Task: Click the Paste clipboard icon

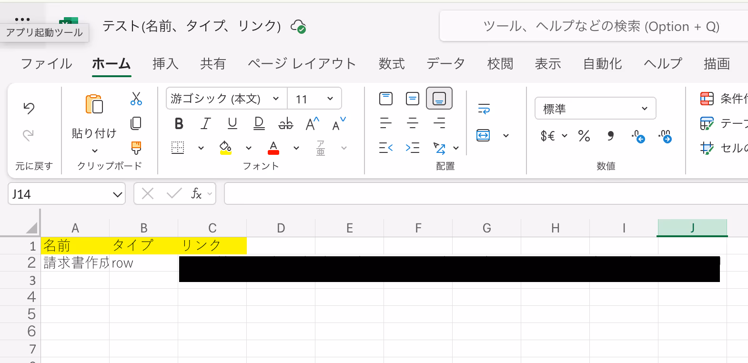Action: [94, 104]
